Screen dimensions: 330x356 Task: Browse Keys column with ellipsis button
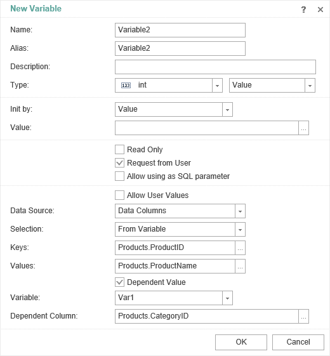240,247
